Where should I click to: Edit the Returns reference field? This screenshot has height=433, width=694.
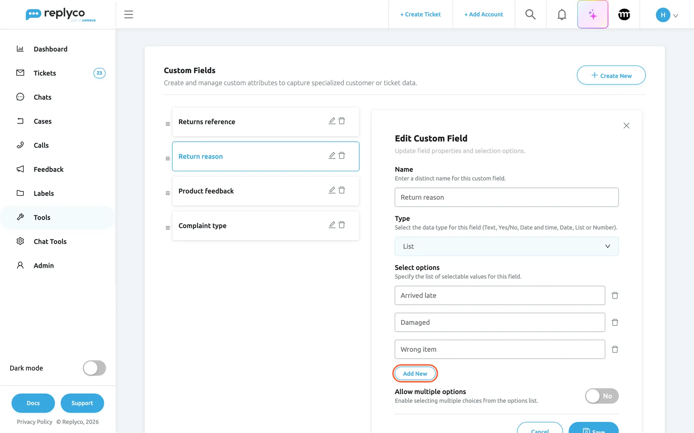[332, 121]
